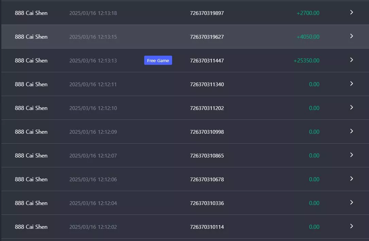Screen dimensions: 369x241
Task: Click the +25350.00 win amount
Action: click(x=306, y=61)
